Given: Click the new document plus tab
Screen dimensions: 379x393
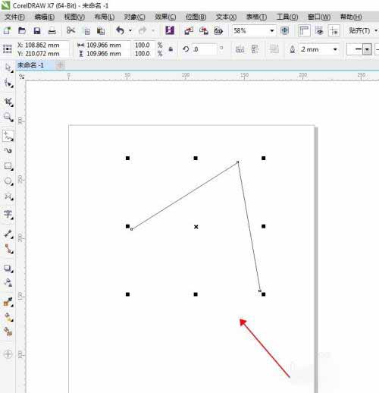Looking at the screenshot, I should [60, 65].
